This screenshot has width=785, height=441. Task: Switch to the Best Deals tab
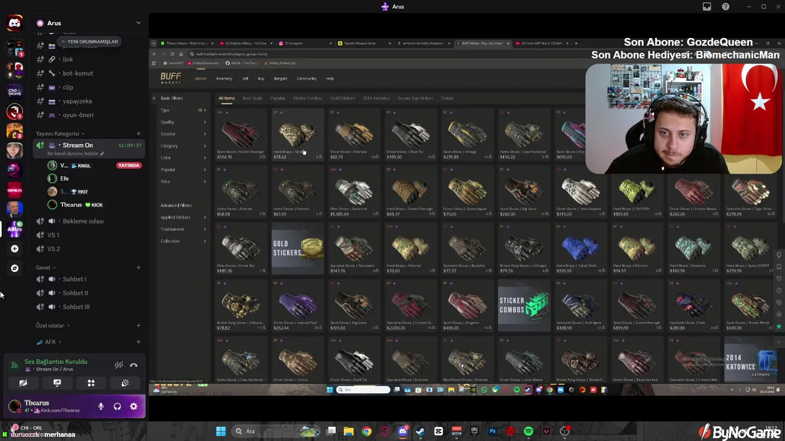pos(252,98)
